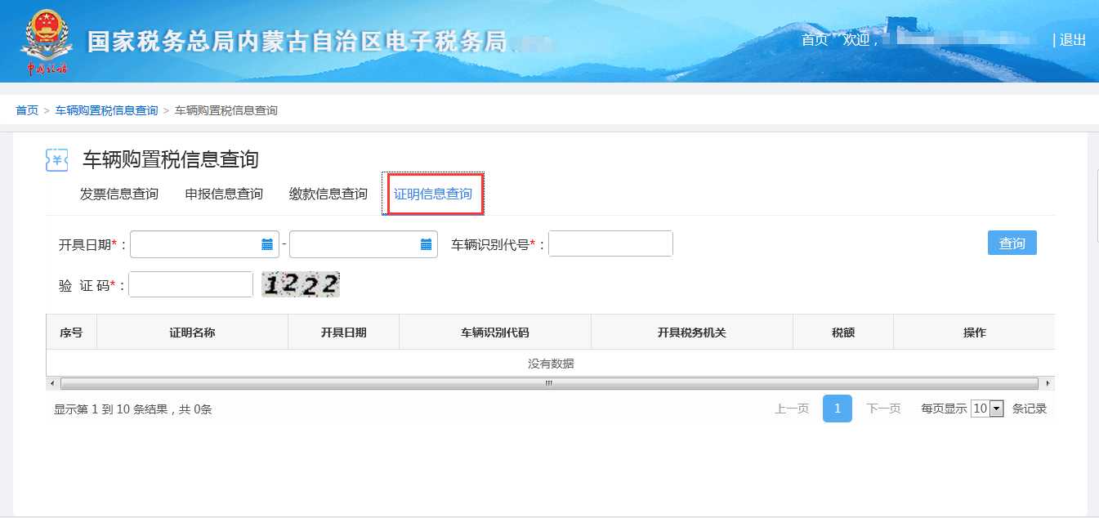This screenshot has height=518, width=1099.
Task: Click the tax bureau emblem logo
Action: (x=45, y=41)
